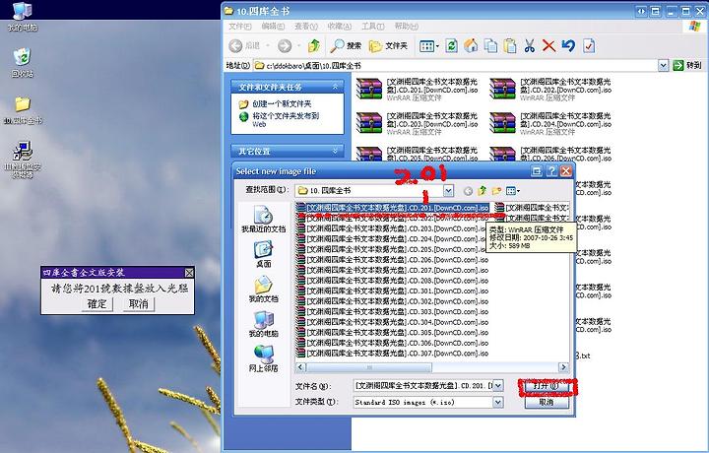The height and width of the screenshot is (453, 709).
Task: Open Explorer Views dropdown button
Action: [x=429, y=45]
